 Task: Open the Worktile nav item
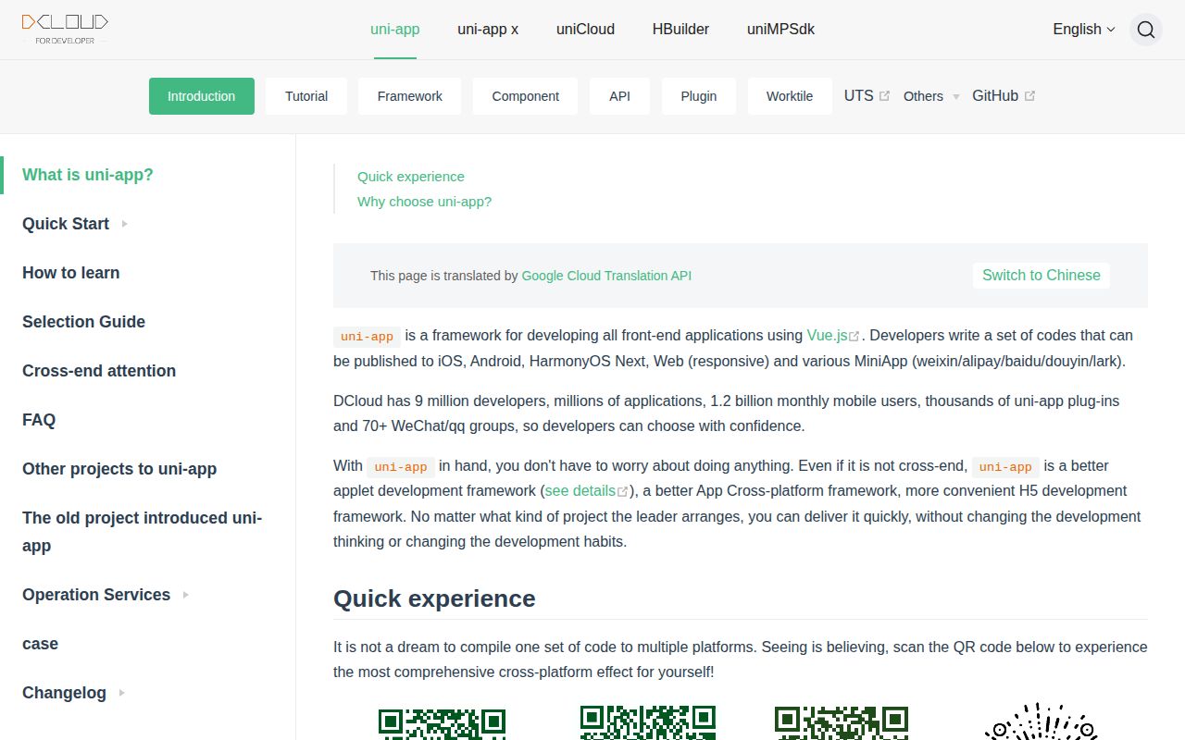790,96
